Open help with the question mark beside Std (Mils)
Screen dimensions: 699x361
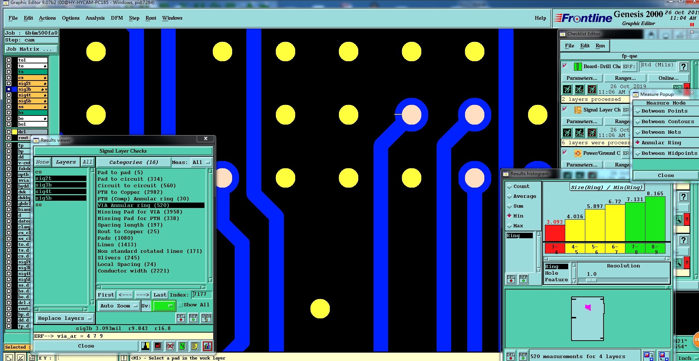683,67
